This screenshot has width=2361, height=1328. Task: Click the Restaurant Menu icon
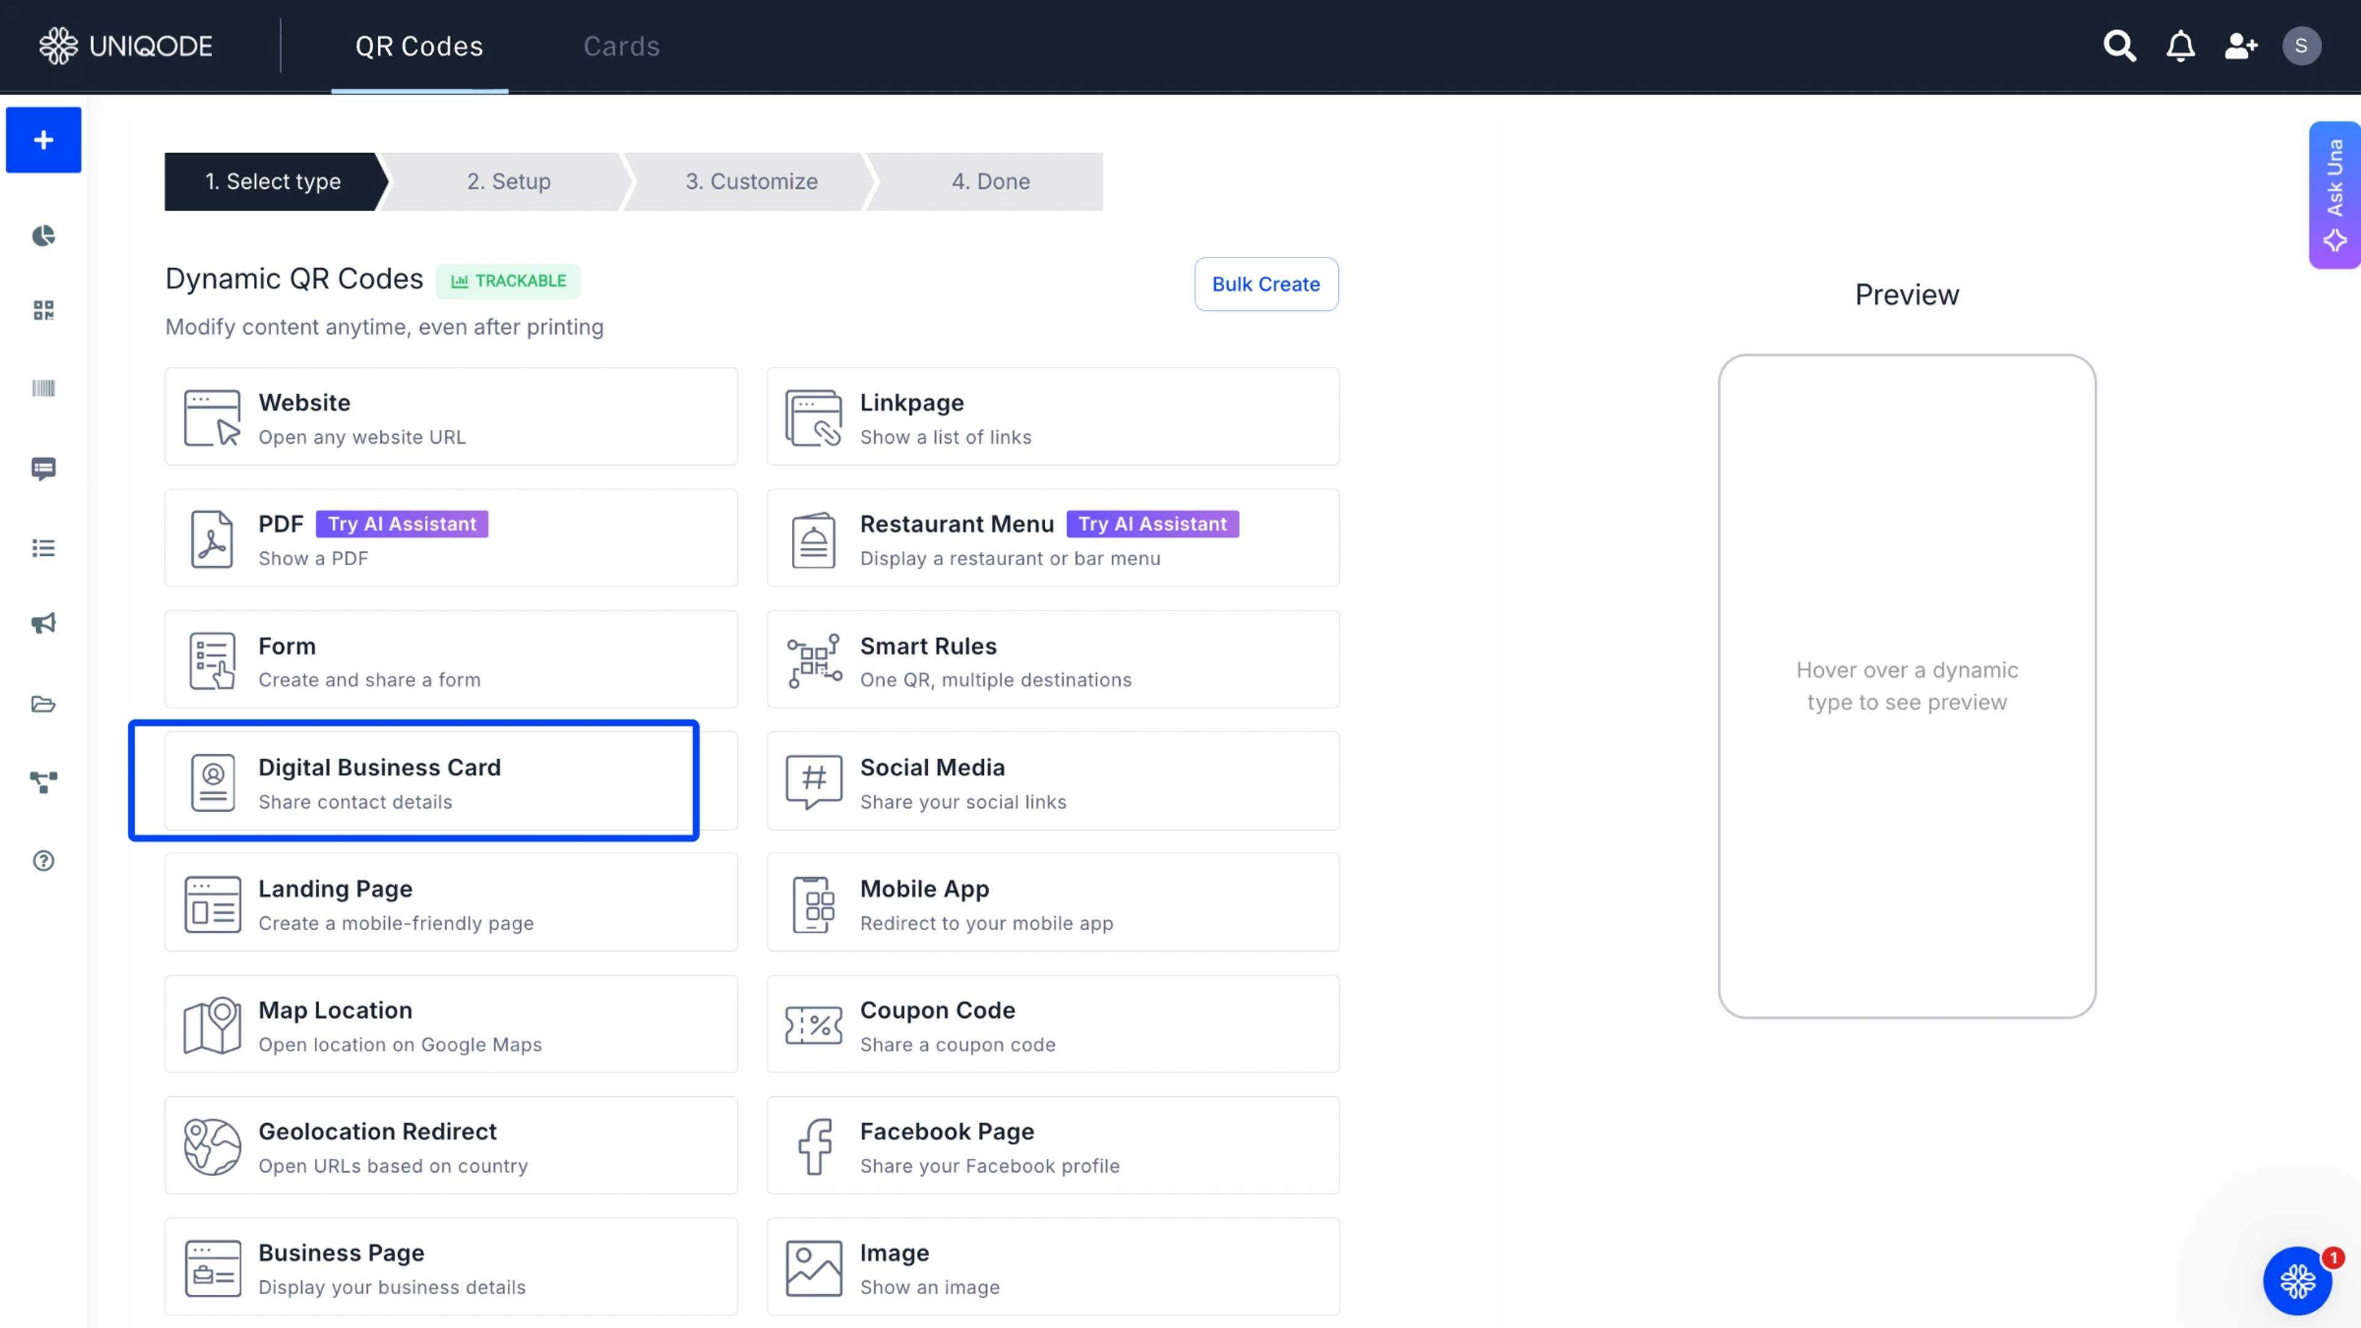813,540
